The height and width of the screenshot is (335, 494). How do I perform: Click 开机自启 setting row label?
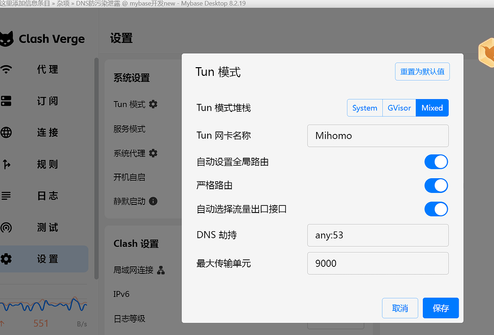(x=129, y=177)
